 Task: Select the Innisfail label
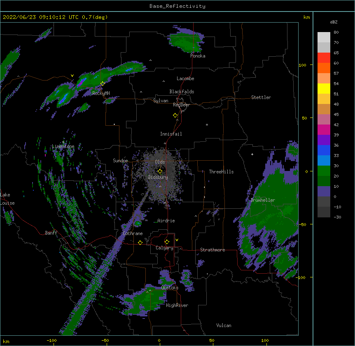pyautogui.click(x=171, y=134)
